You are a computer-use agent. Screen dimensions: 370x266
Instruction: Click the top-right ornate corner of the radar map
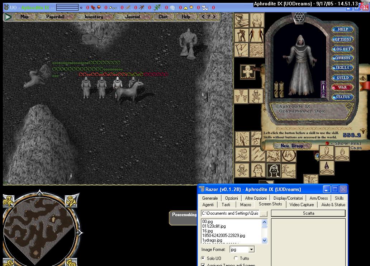click(71, 200)
